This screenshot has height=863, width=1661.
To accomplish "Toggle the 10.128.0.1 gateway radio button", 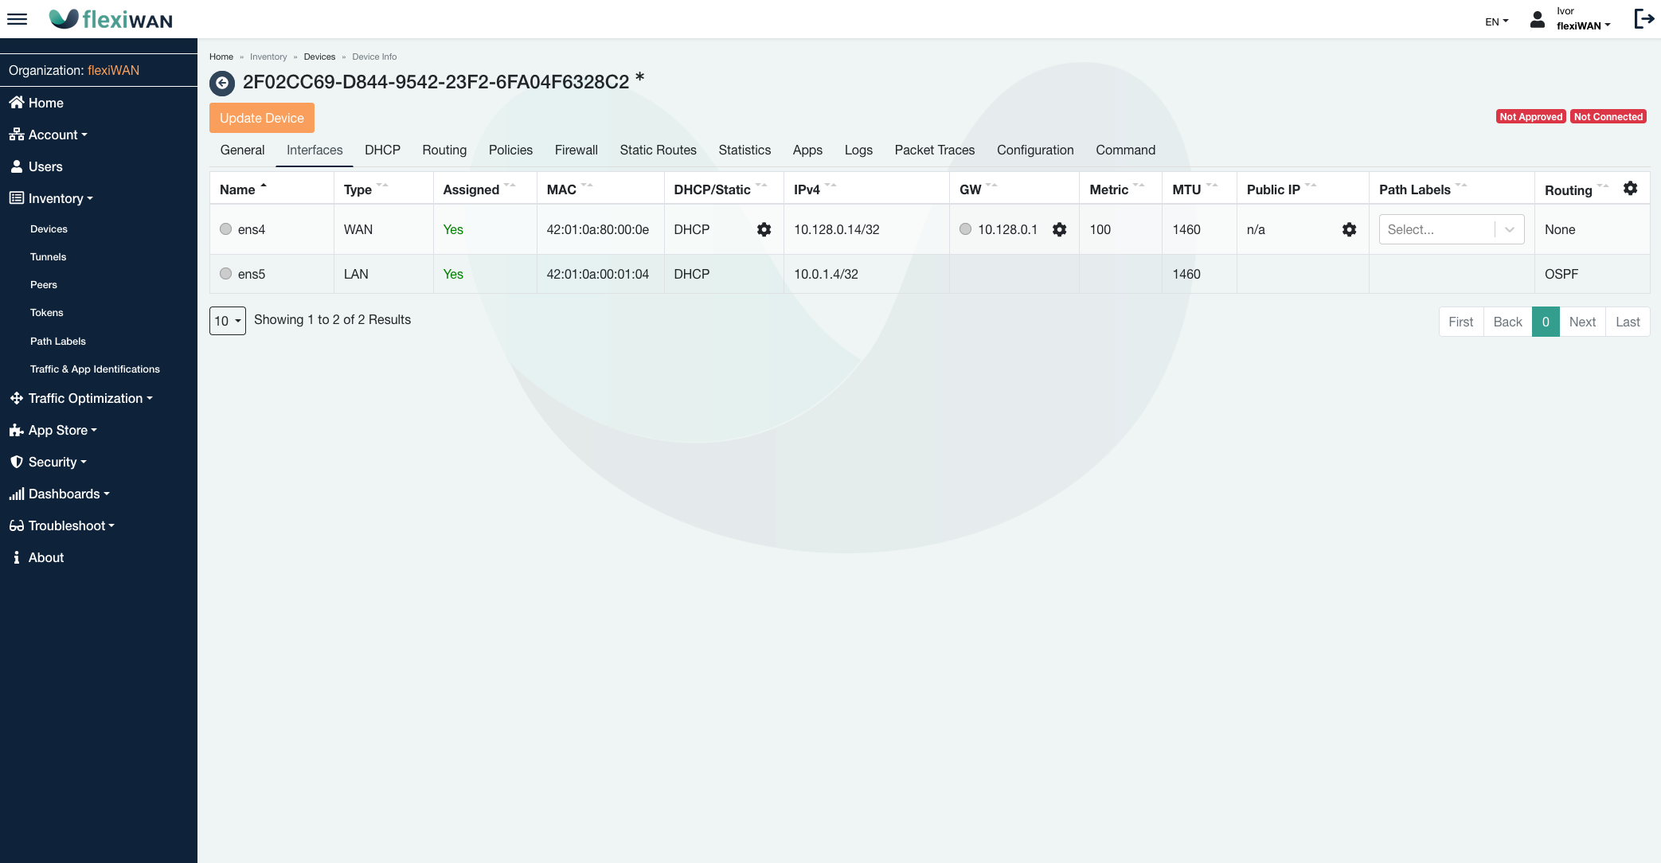I will (x=965, y=229).
